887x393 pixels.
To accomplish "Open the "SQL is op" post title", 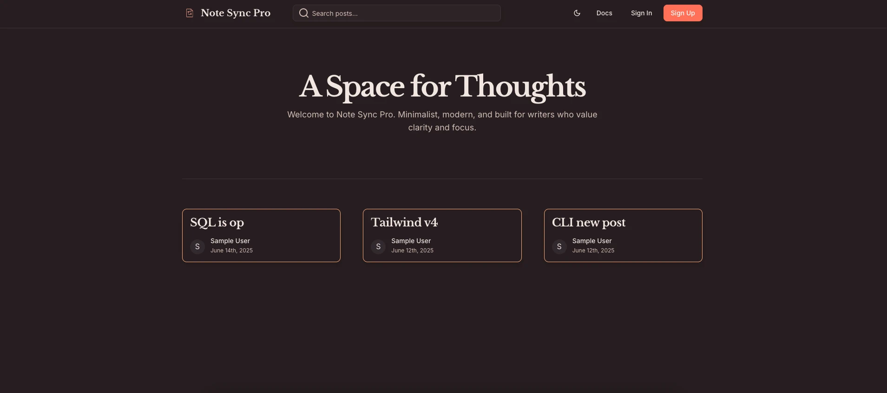I will (x=217, y=223).
